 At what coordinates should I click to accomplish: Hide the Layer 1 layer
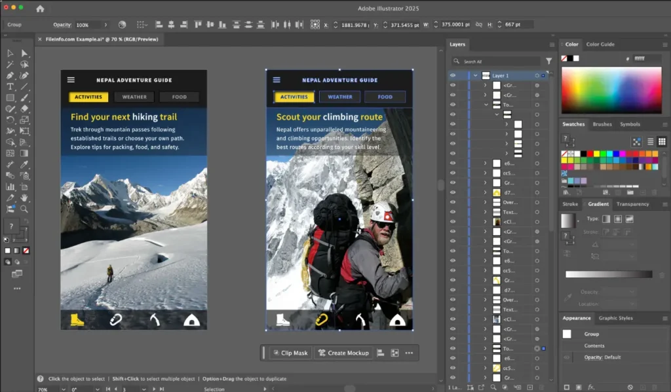(x=453, y=75)
